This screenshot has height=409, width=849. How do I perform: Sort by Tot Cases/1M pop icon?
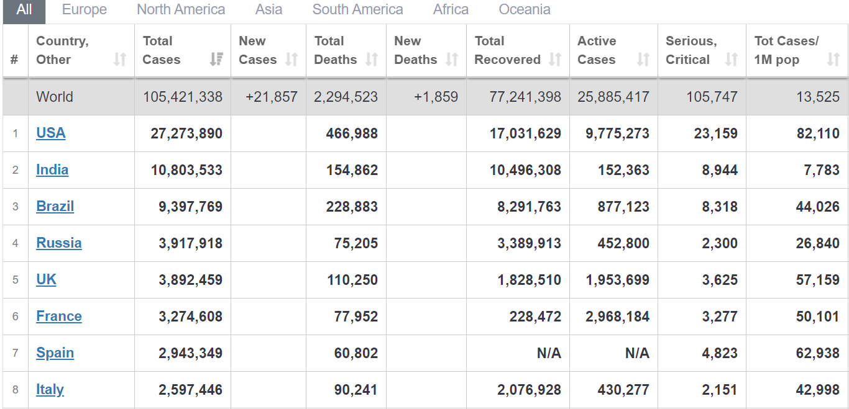point(833,60)
